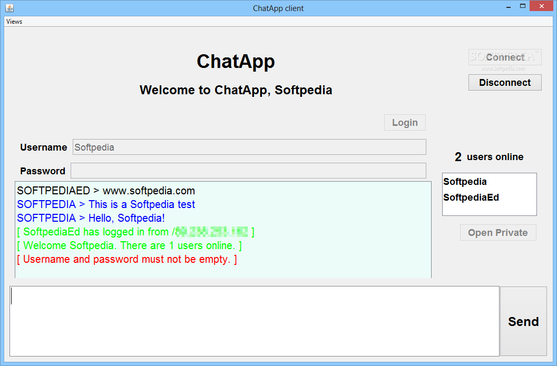The height and width of the screenshot is (366, 557).
Task: Click the Java icon in title bar
Action: click(x=9, y=8)
